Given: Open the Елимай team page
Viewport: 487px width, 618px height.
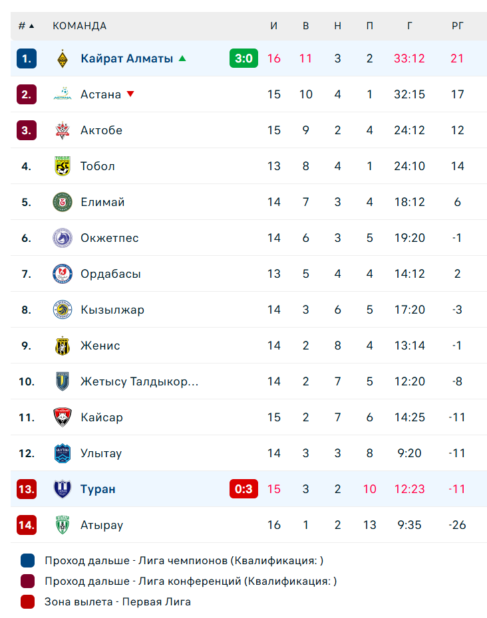Looking at the screenshot, I should point(102,202).
